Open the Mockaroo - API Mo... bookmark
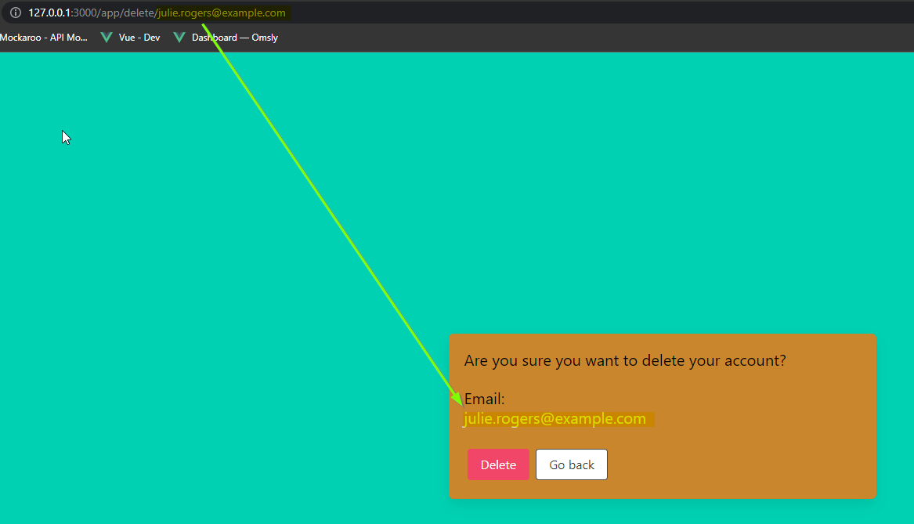 point(44,38)
